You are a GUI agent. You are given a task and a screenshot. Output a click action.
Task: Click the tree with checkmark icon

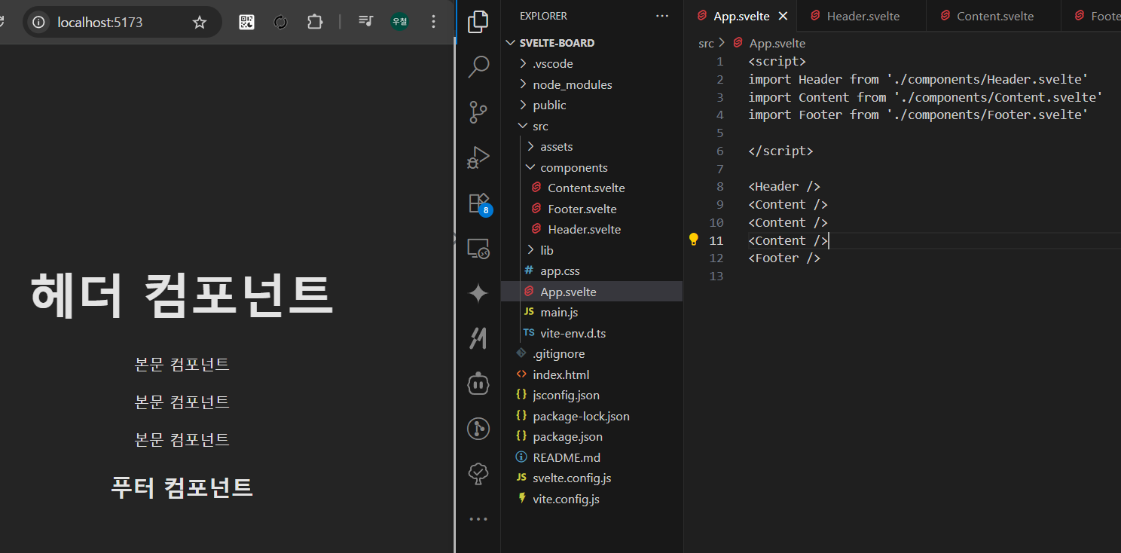(x=478, y=474)
